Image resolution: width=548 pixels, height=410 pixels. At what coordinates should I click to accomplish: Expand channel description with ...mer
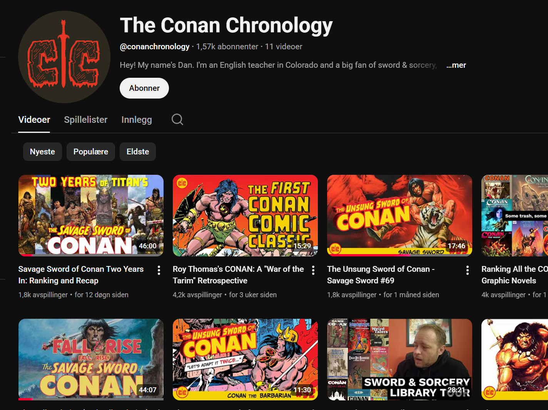tap(456, 65)
